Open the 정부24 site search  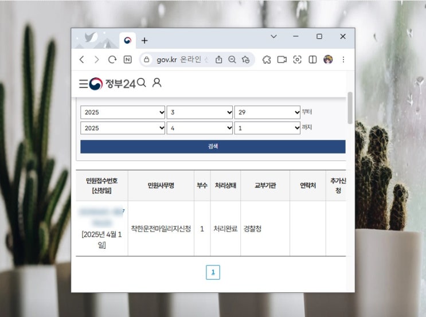click(x=142, y=83)
